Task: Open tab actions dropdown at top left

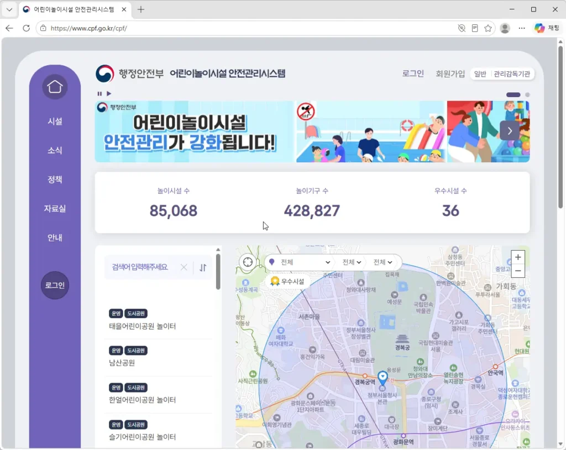Action: click(x=9, y=9)
